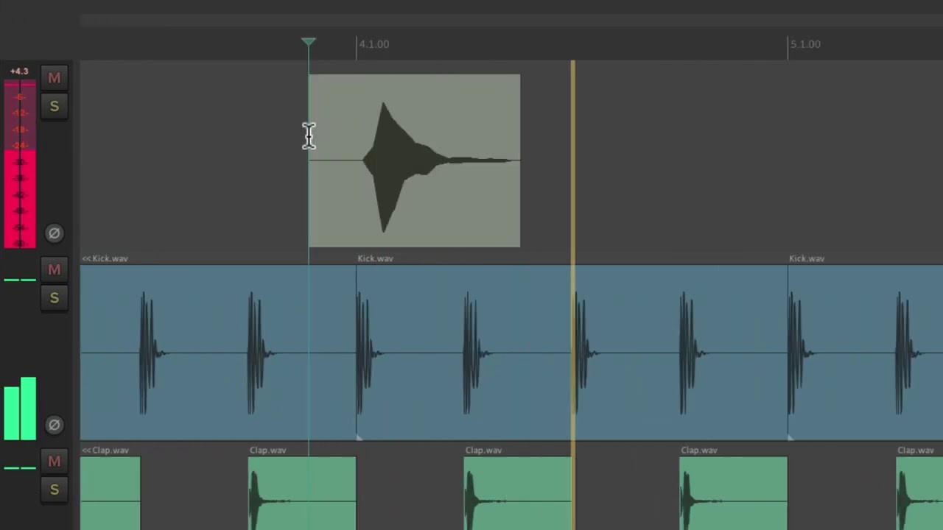Screen dimensions: 943x530
Task: Select the <<Kick.wav item label
Action: [105, 258]
